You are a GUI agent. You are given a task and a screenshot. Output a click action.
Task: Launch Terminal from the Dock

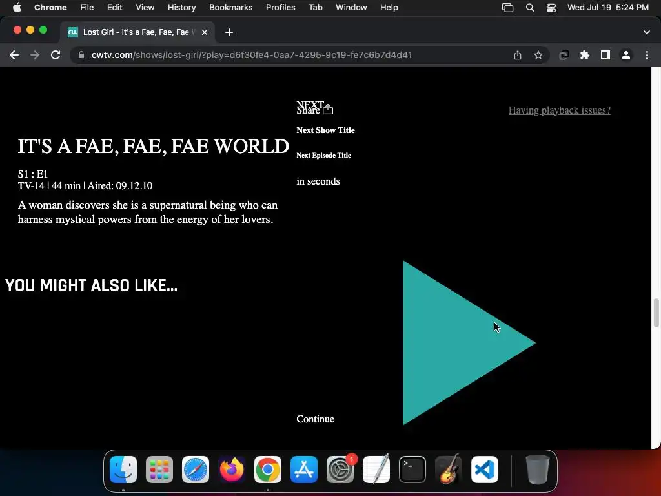[x=412, y=470]
